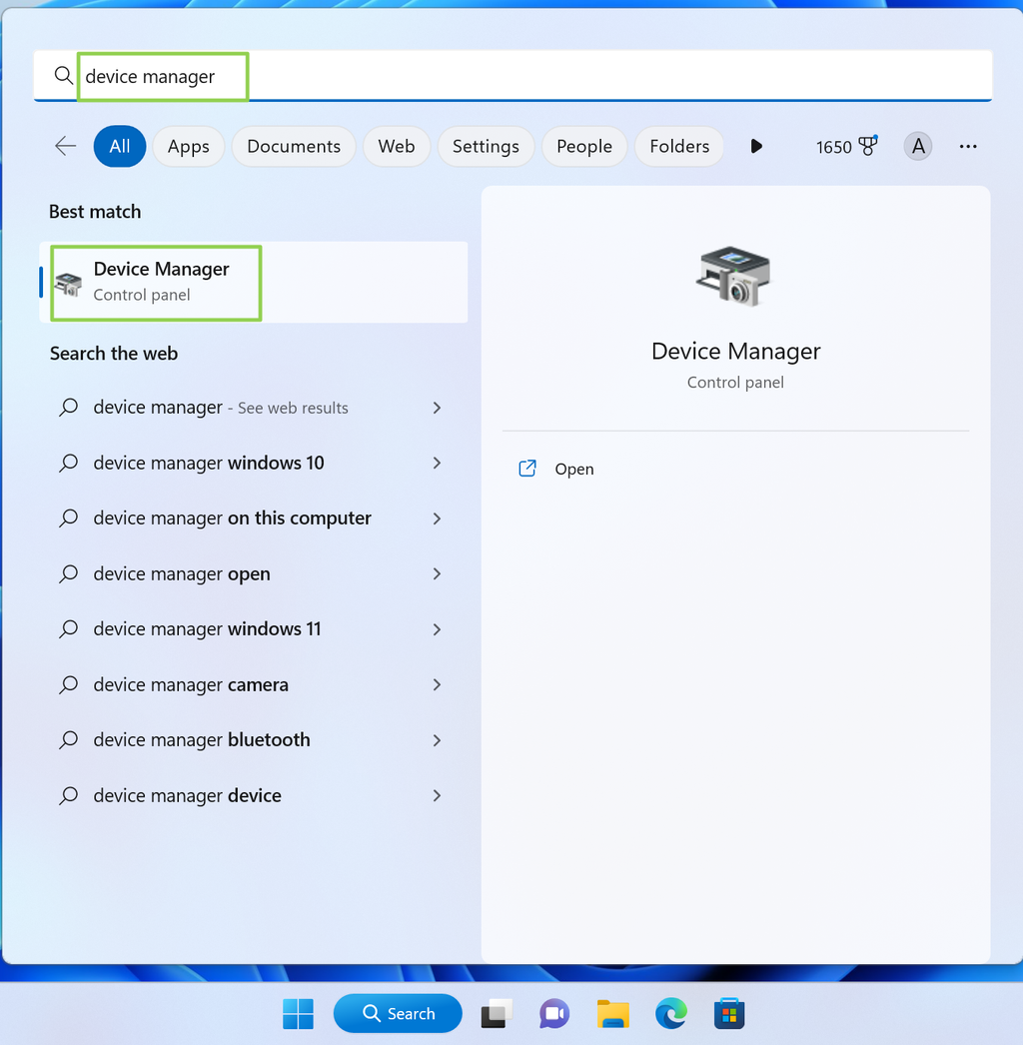1023x1045 pixels.
Task: Click the Device Manager icon under Best match
Action: [x=67, y=283]
